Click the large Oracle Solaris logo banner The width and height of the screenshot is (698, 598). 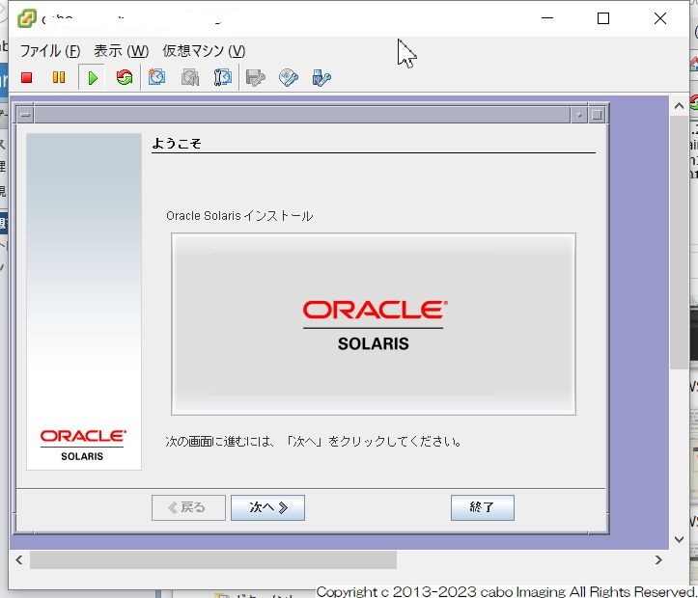[x=374, y=324]
